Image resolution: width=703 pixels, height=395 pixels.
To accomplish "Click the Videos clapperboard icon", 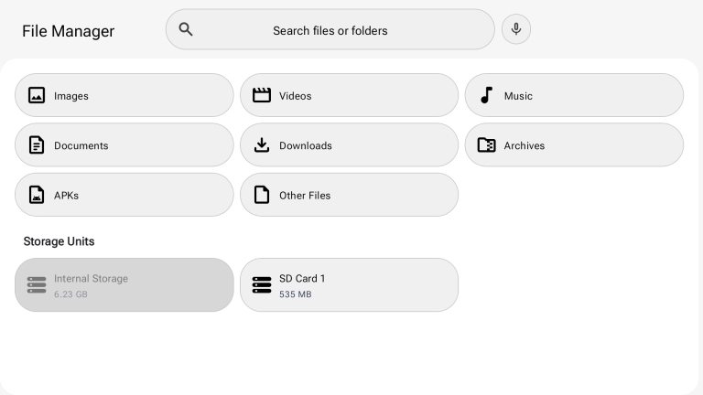I will pyautogui.click(x=262, y=95).
